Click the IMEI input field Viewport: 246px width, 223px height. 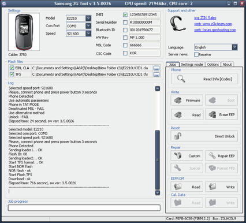point(144,14)
